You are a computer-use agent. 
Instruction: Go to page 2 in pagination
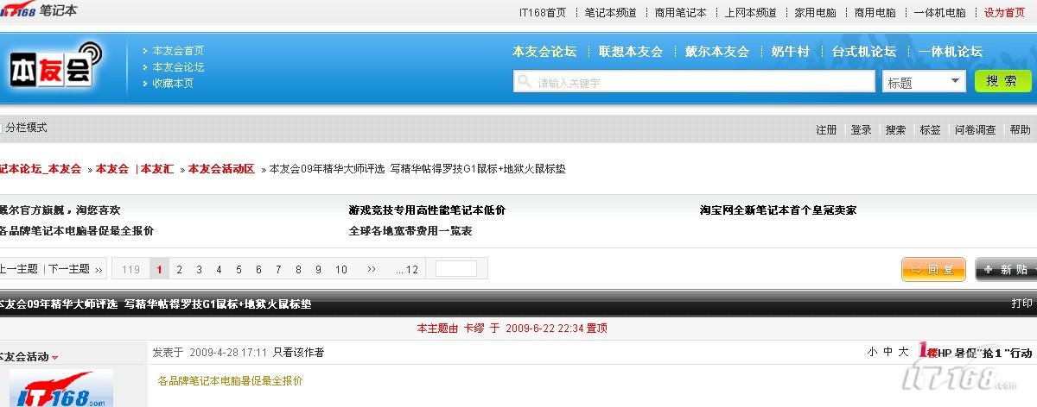pos(180,269)
